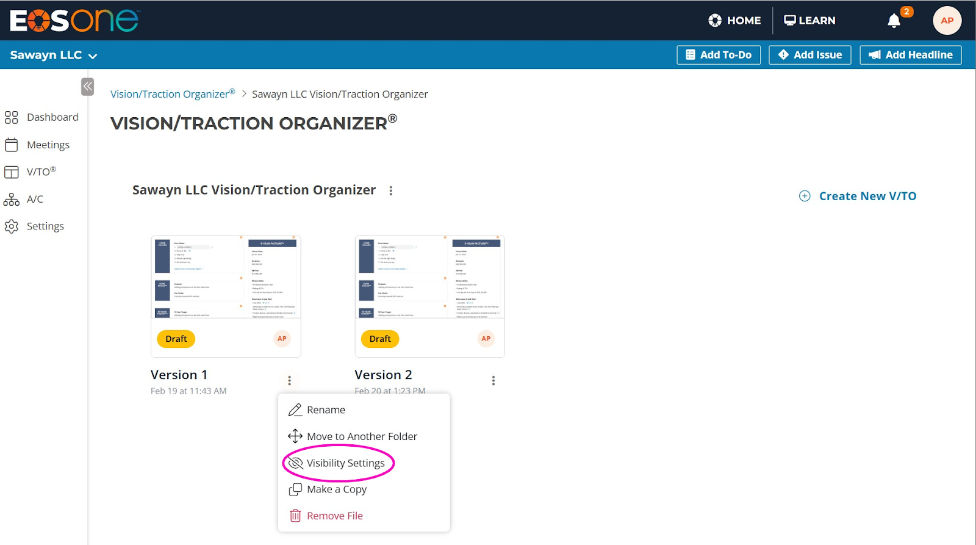The width and height of the screenshot is (976, 545).
Task: Choose Remove File from the menu
Action: [364, 516]
